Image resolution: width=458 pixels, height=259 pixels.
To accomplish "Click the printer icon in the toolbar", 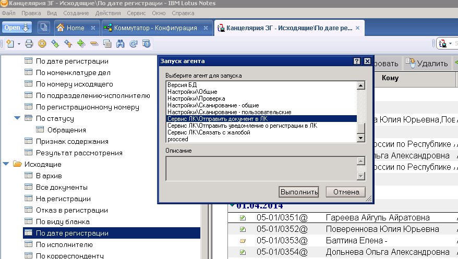I will click(29, 44).
